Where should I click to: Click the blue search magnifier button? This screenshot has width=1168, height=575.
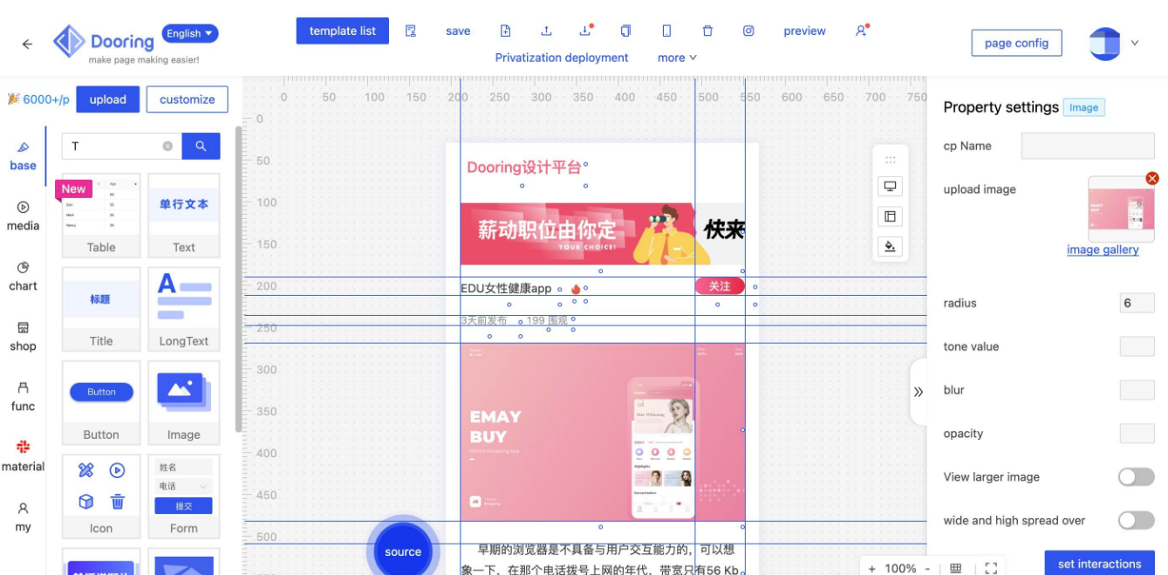201,147
